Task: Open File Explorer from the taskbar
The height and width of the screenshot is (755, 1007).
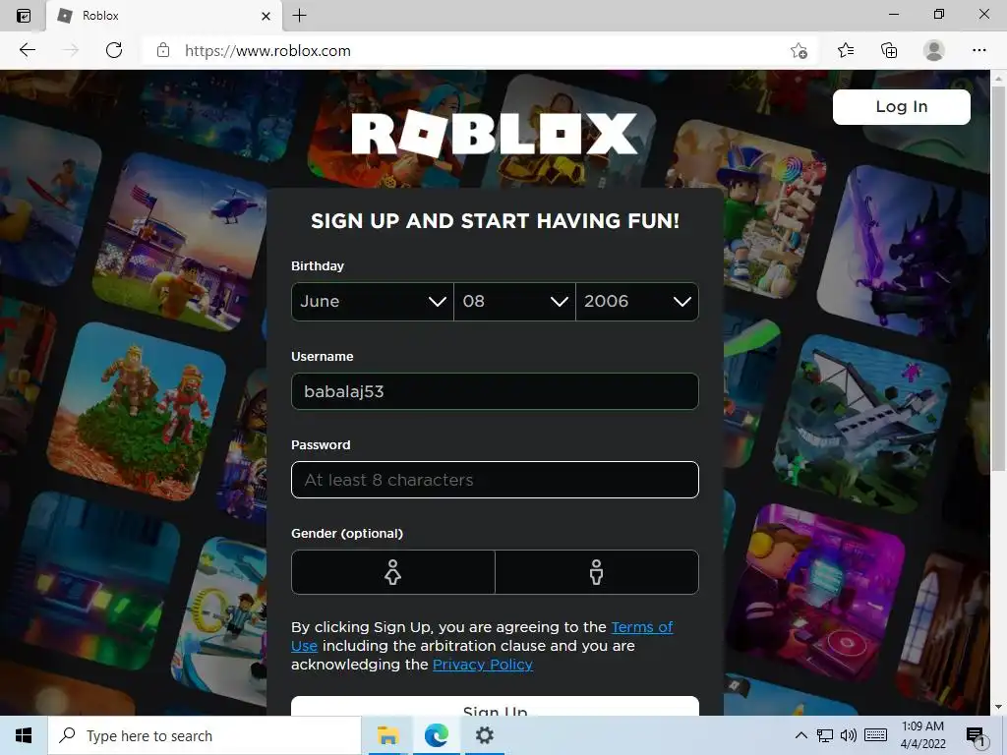Action: click(387, 735)
